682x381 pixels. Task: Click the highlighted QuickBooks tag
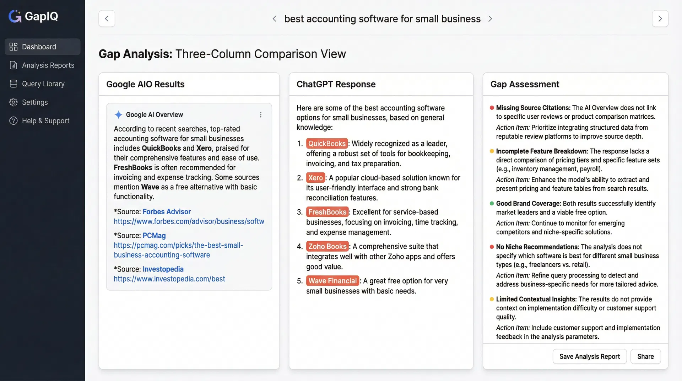pos(327,143)
